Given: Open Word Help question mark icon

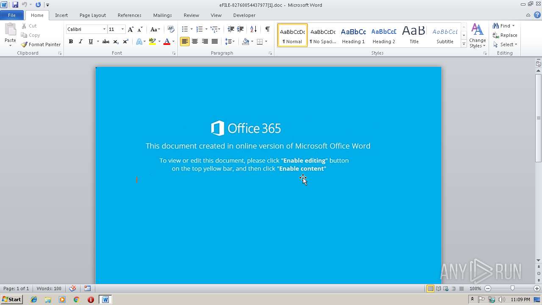Looking at the screenshot, I should pos(537,15).
